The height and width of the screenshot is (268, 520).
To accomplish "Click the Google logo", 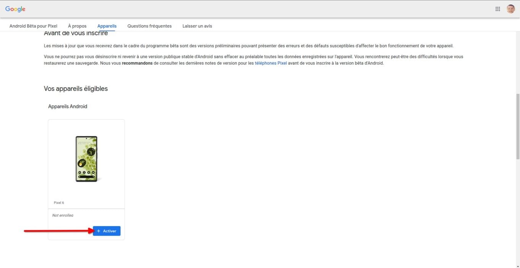I will click(x=15, y=9).
